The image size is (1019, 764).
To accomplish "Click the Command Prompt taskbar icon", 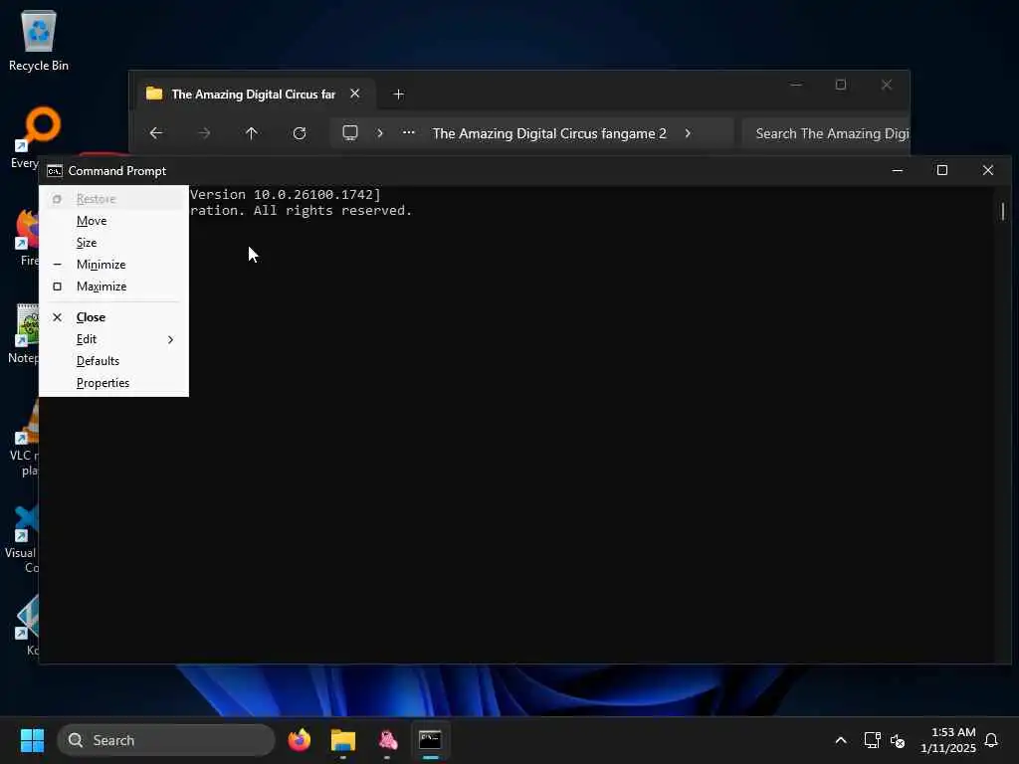I will (430, 740).
